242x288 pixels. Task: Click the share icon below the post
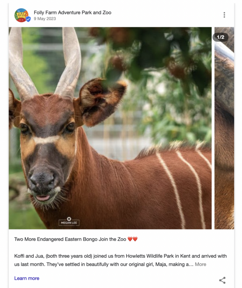[x=222, y=280]
